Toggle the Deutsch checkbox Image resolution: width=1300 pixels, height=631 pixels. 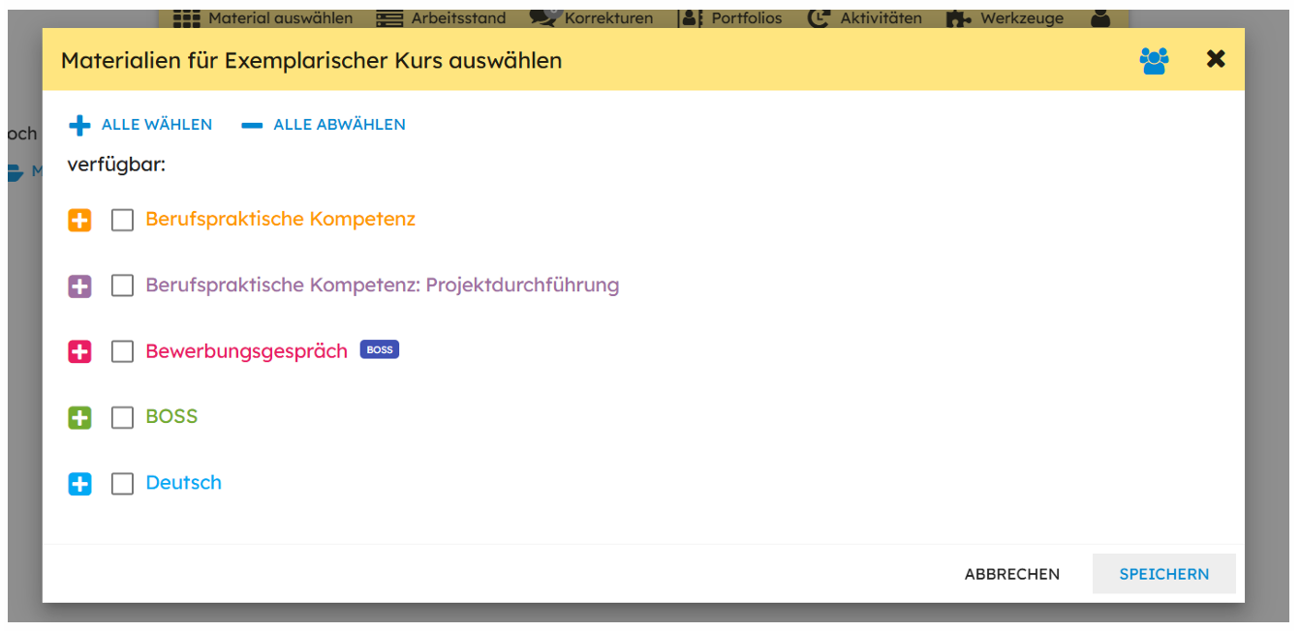click(122, 483)
